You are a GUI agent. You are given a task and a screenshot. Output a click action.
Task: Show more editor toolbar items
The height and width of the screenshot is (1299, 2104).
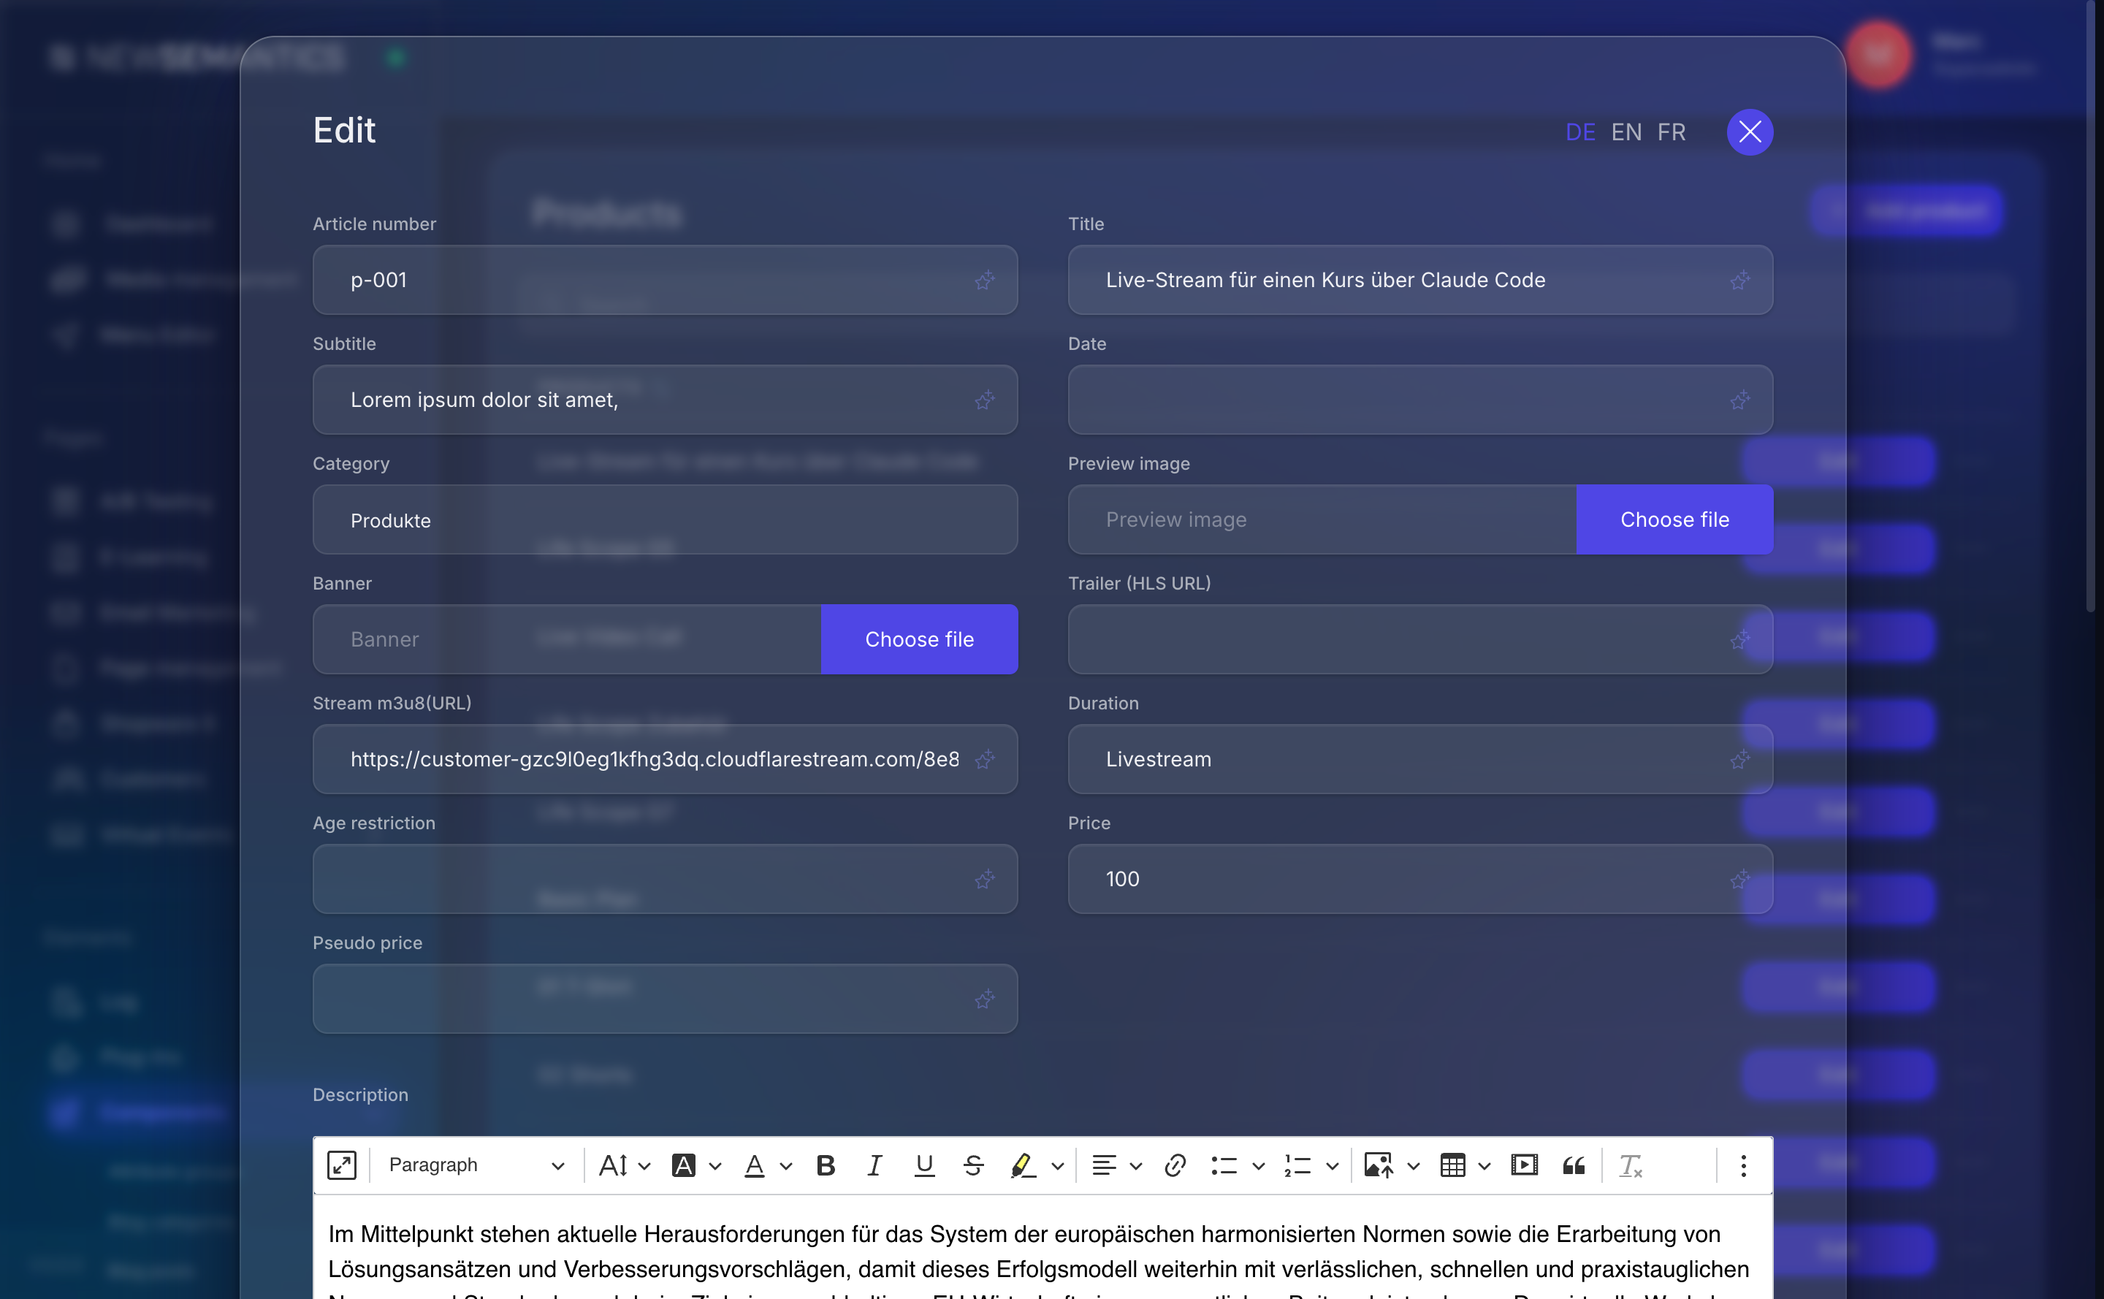pyautogui.click(x=1743, y=1165)
